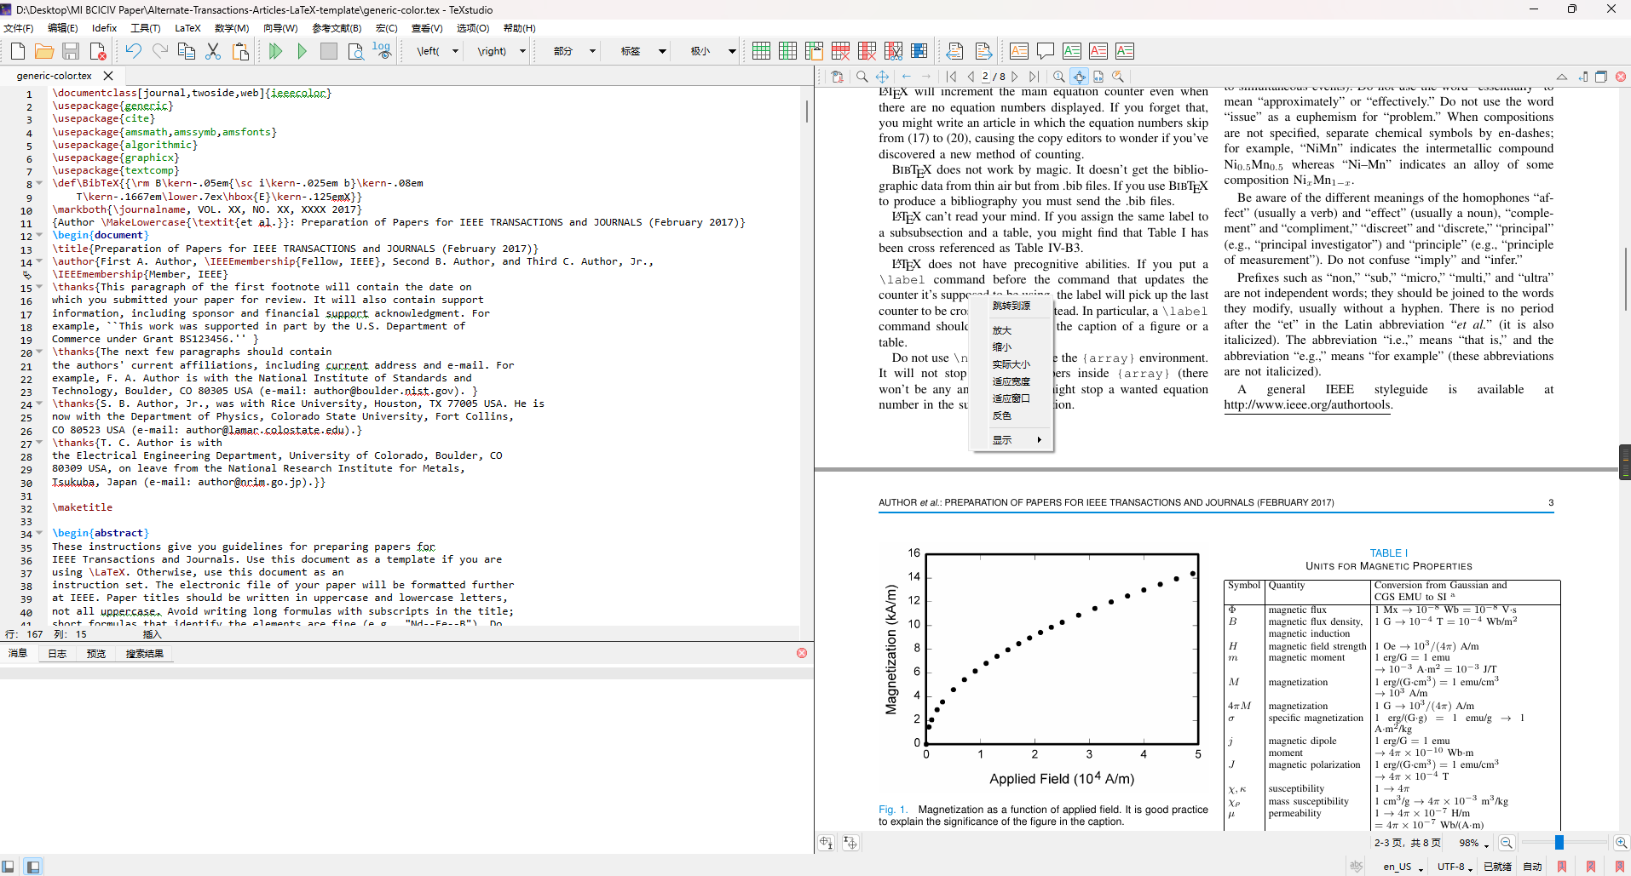Toggle the first bookmark in the status bar
This screenshot has width=1631, height=876.
click(1561, 867)
